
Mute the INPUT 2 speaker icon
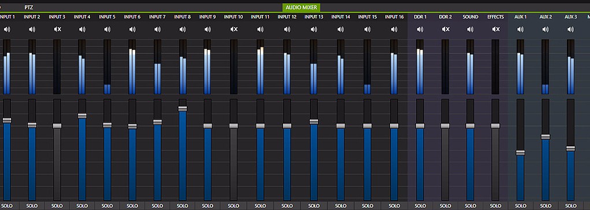pyautogui.click(x=32, y=29)
